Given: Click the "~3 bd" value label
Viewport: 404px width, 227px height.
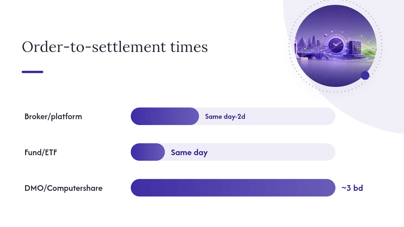Looking at the screenshot, I should click(352, 188).
